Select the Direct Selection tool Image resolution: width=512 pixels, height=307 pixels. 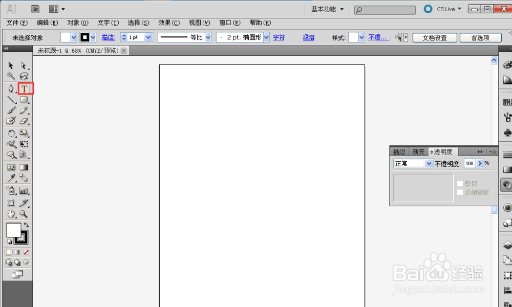click(24, 65)
